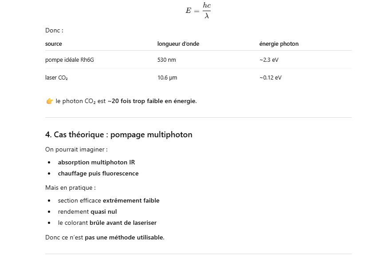Click the "10.6 µm" wavelength cell
The height and width of the screenshot is (255, 377).
click(167, 78)
